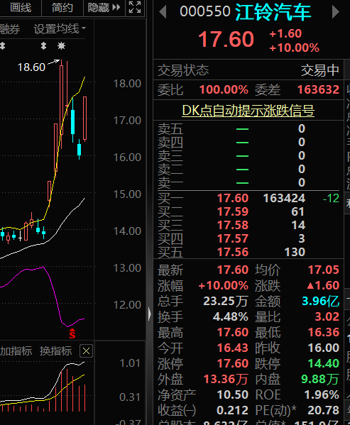Viewport: 350px width, 425px height.
Task: Click 最低 value 16.36
Action: 324,332
